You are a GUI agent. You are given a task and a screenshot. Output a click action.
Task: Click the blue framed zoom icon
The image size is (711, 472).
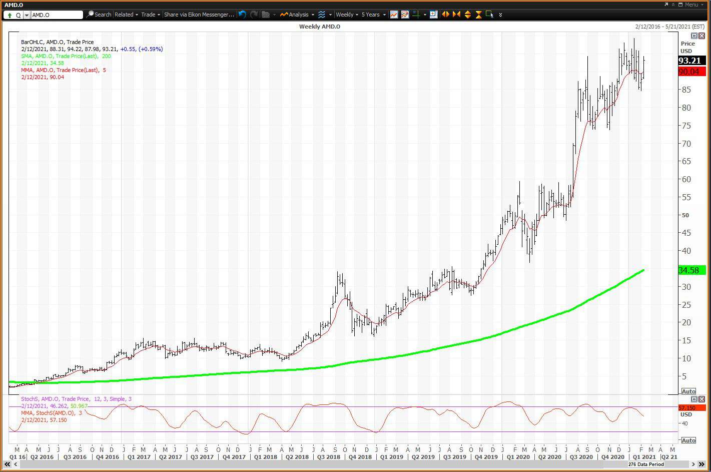click(434, 15)
